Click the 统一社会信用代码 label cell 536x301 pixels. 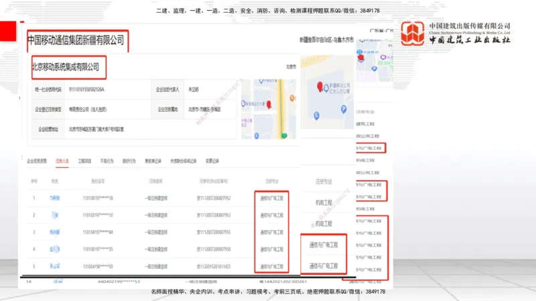(x=48, y=90)
